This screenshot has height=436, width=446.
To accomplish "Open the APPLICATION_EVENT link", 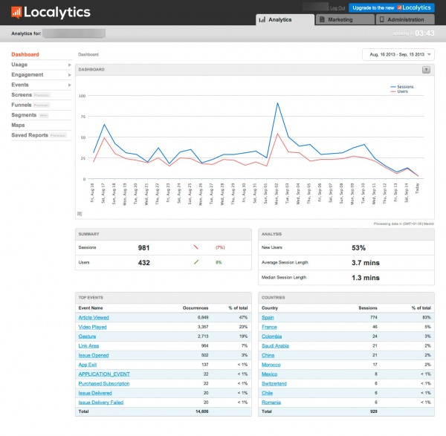I will 104,374.
